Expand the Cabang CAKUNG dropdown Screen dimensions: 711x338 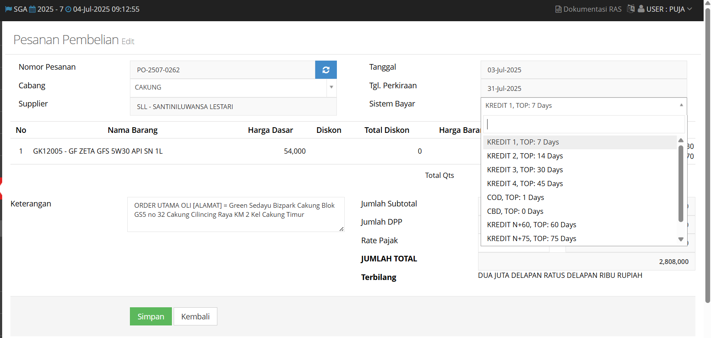331,87
